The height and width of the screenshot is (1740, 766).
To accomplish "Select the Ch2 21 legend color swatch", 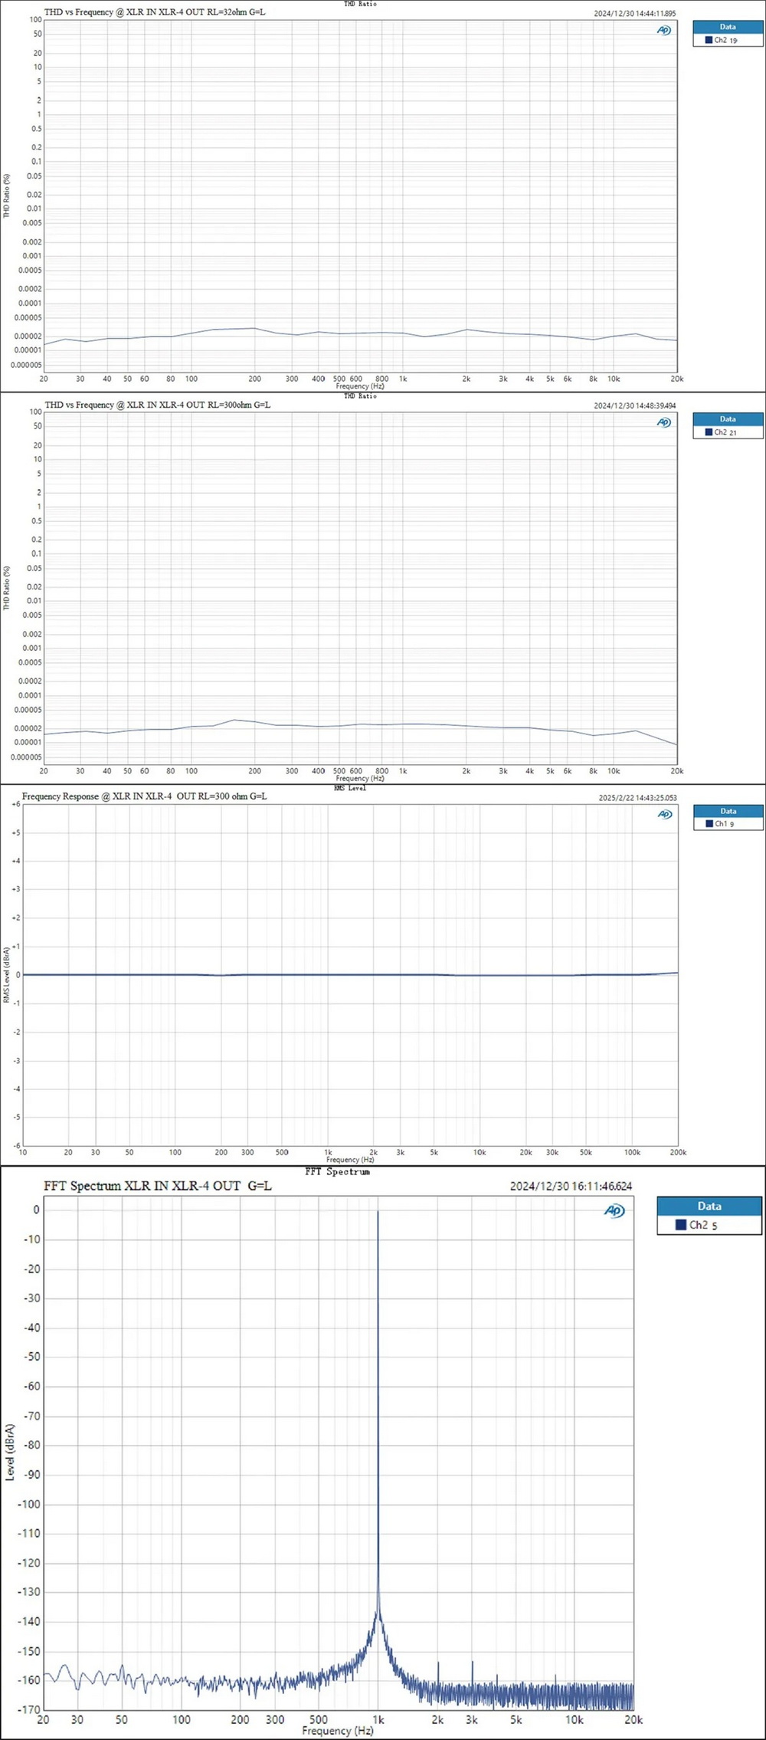I will pyautogui.click(x=709, y=432).
